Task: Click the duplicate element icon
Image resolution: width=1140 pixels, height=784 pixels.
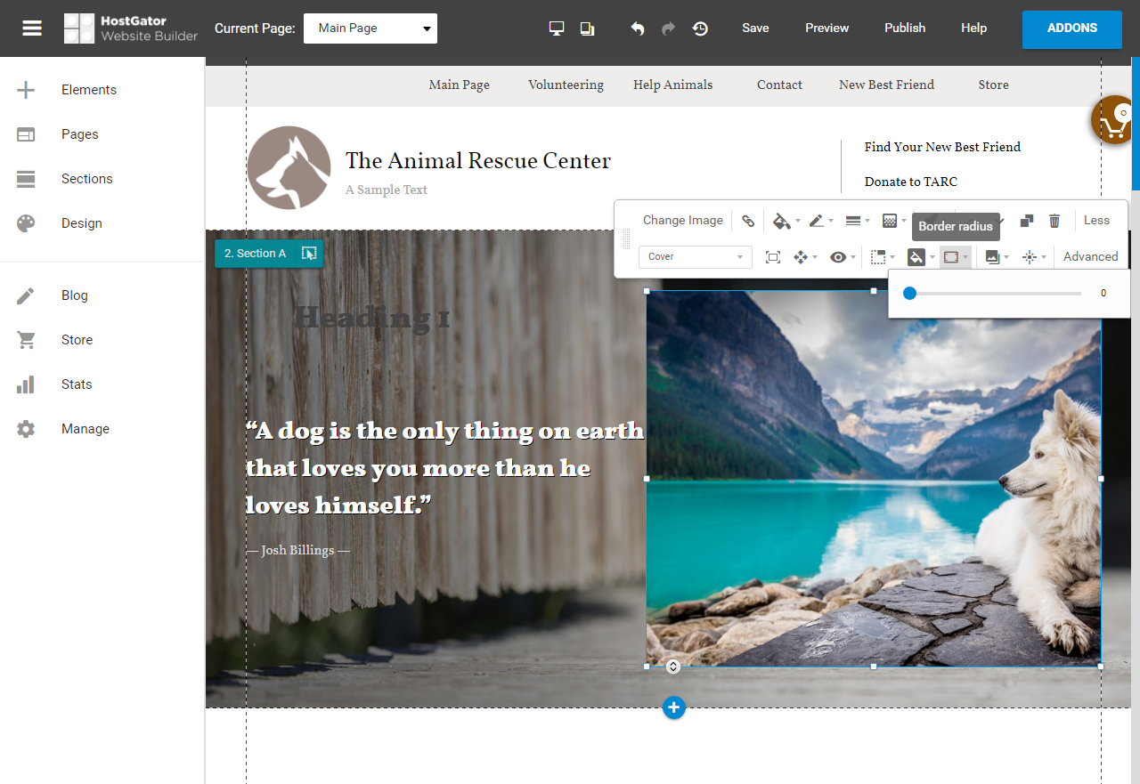Action: click(x=1026, y=221)
